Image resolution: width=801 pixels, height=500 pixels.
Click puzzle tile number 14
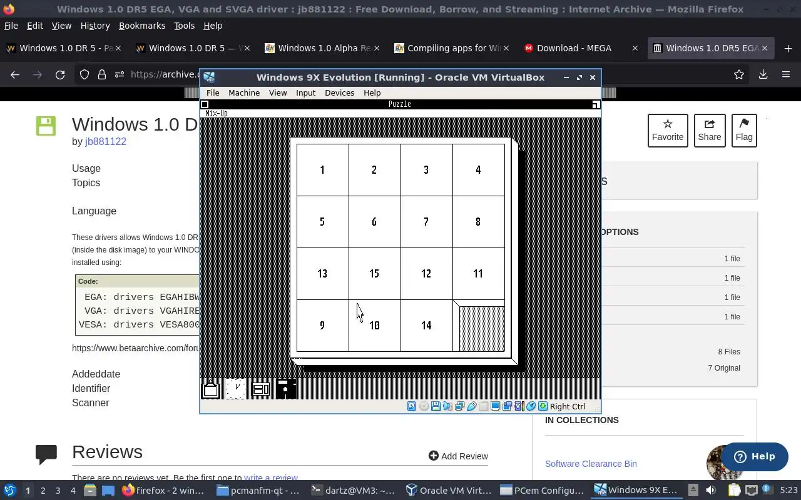pos(426,326)
